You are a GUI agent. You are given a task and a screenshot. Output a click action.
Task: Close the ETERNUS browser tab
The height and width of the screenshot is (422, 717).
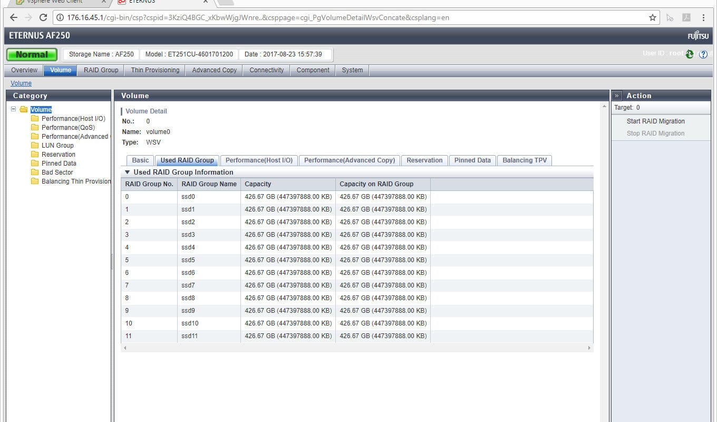[206, 2]
